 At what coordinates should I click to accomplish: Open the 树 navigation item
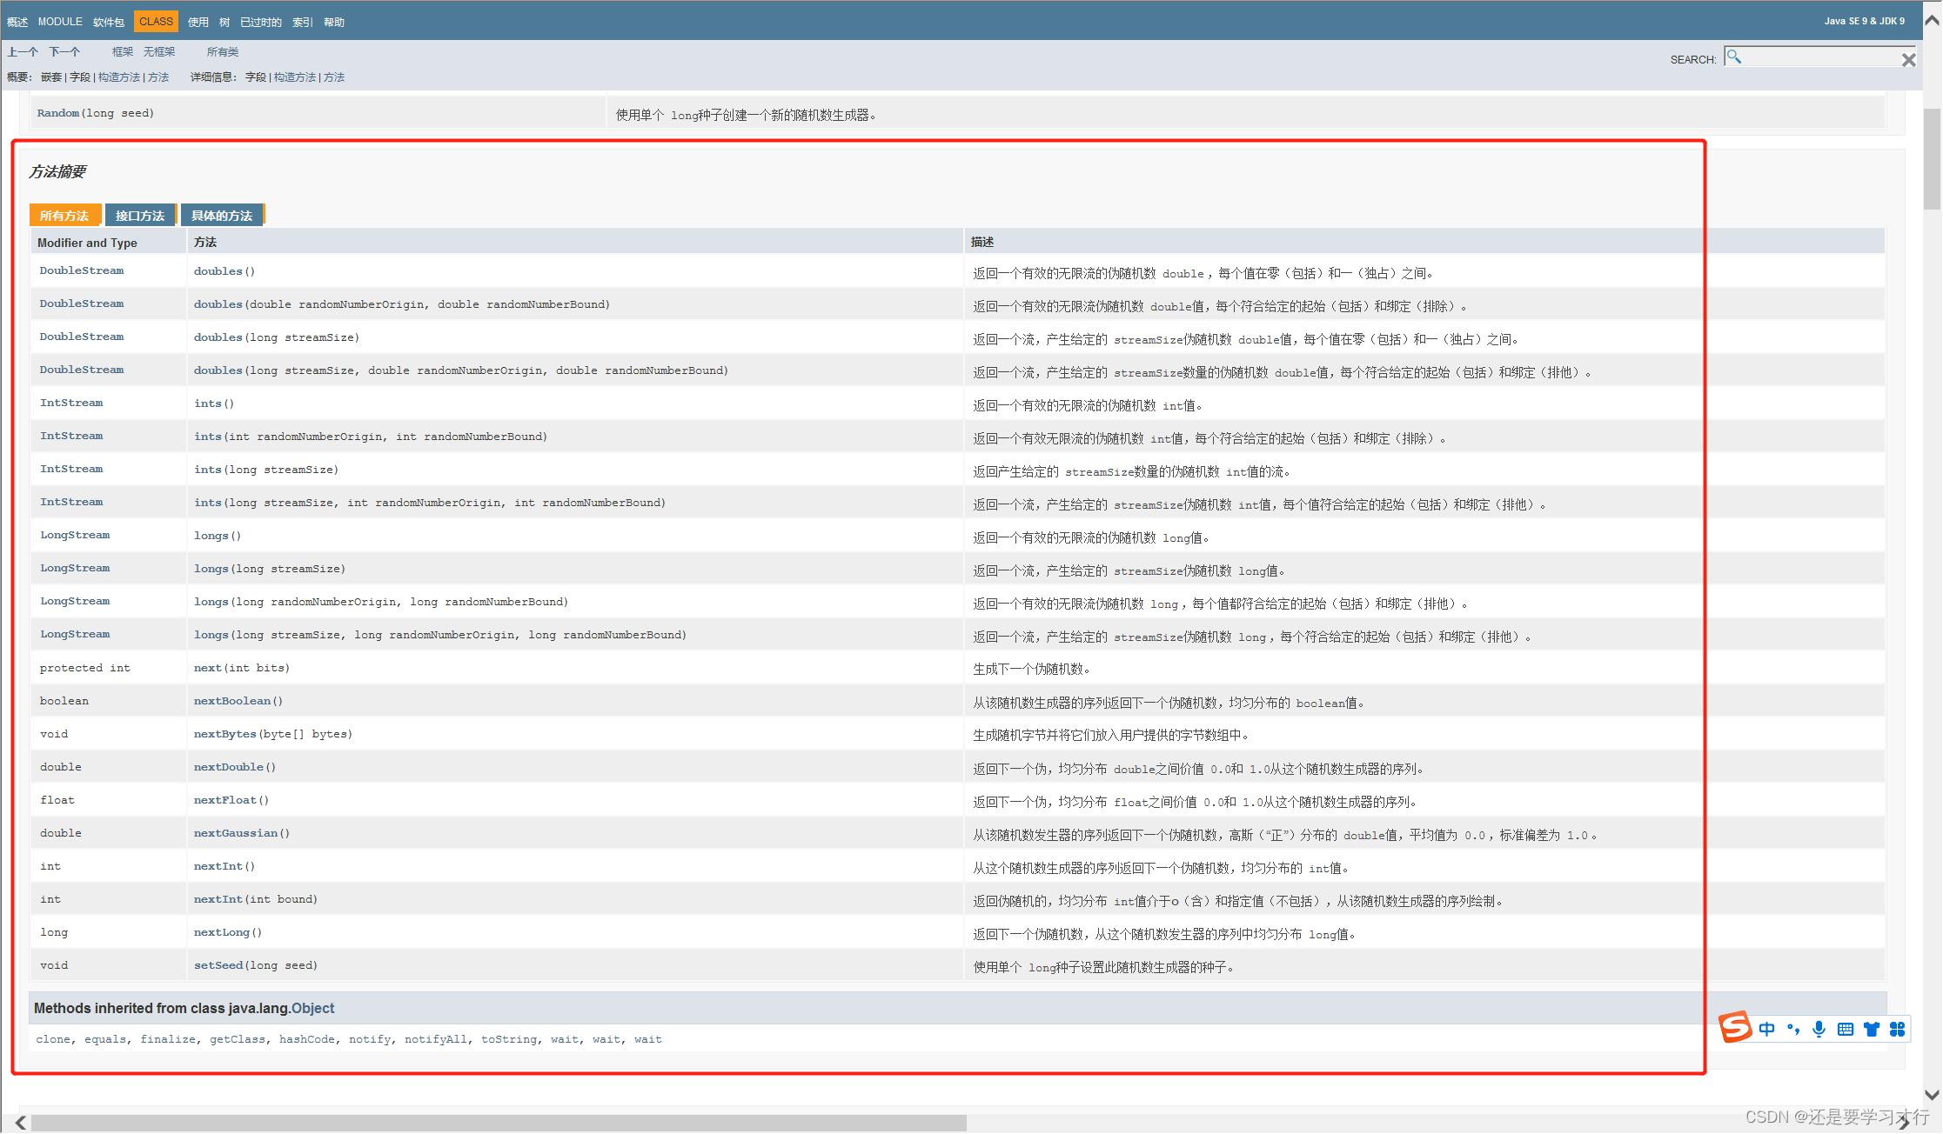click(224, 22)
